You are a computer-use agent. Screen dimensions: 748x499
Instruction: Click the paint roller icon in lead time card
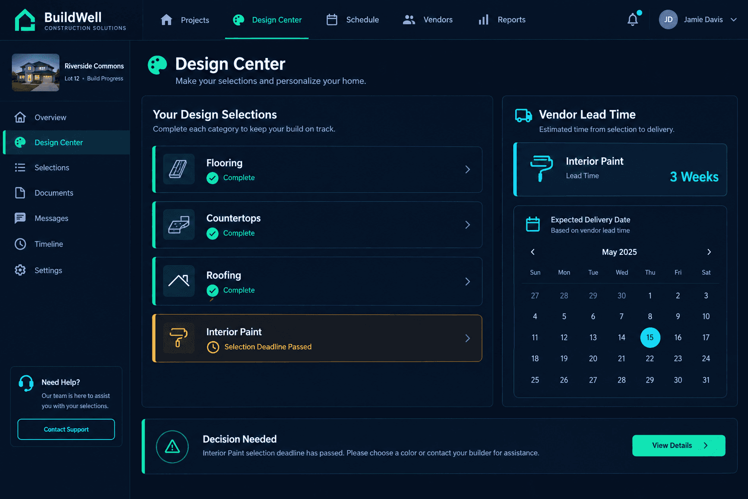pos(541,168)
